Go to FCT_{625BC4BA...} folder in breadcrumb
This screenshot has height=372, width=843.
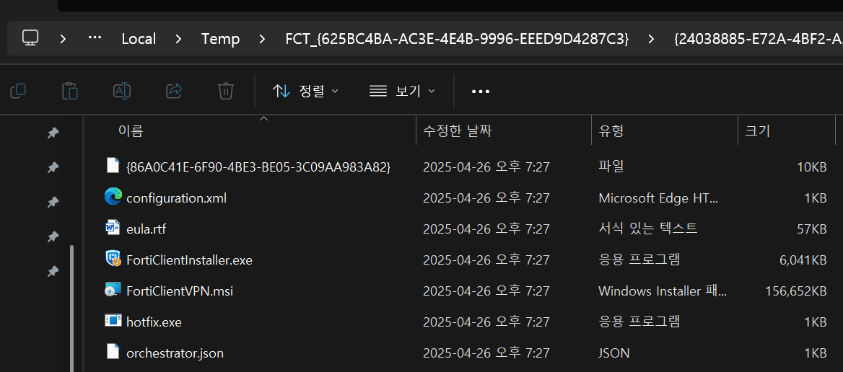tap(457, 39)
